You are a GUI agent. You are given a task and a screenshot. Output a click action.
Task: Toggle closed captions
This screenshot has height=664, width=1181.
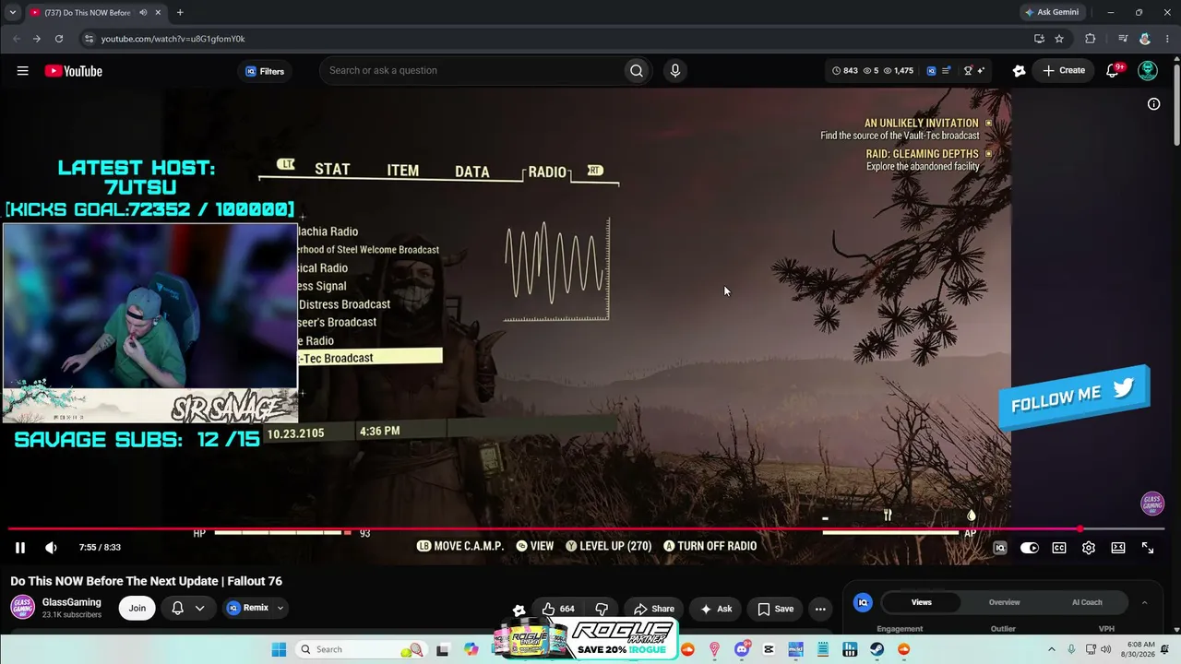coord(1059,548)
